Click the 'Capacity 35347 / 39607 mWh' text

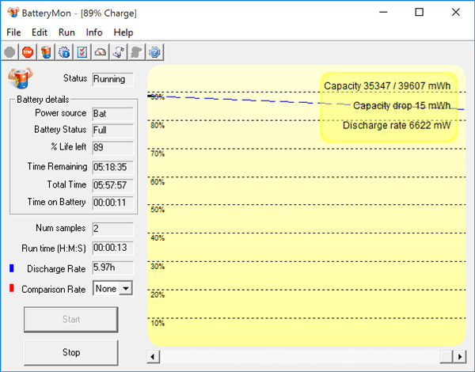387,86
